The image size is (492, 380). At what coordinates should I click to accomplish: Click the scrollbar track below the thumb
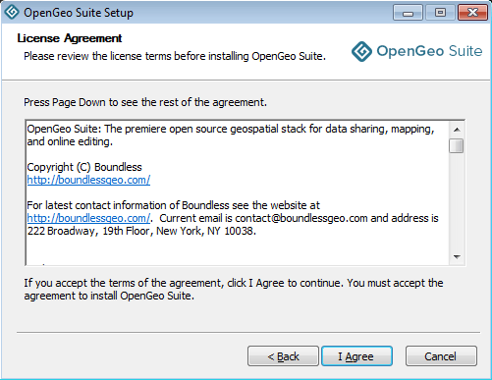click(x=457, y=201)
